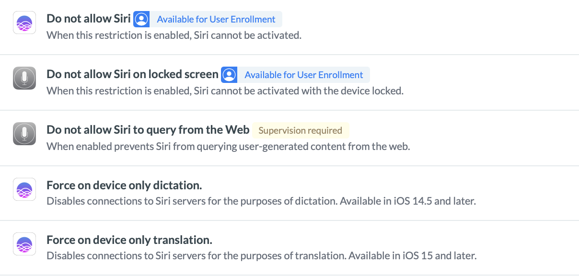Click the dictation description mentioning iOS 14.5
The image size is (579, 277).
tap(261, 201)
